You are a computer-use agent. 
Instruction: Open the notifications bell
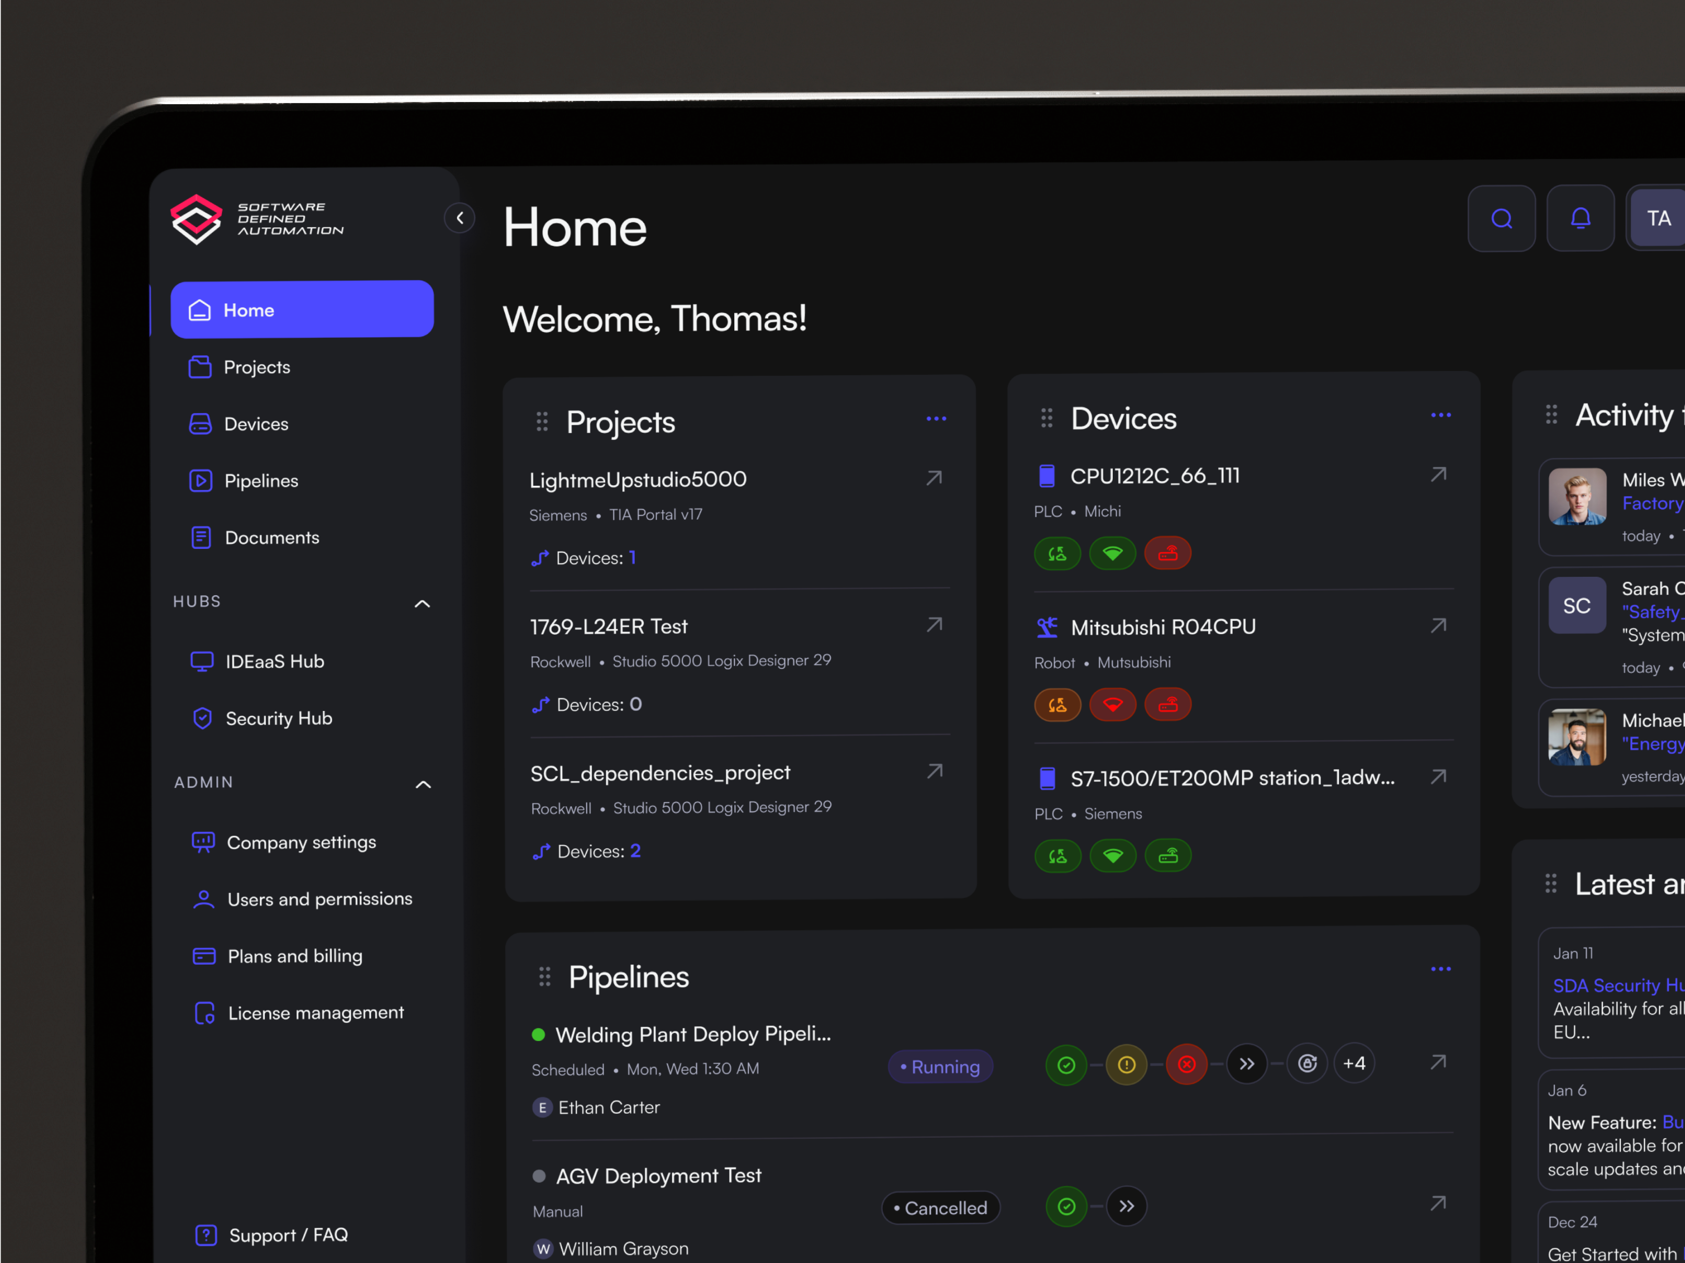(x=1580, y=218)
